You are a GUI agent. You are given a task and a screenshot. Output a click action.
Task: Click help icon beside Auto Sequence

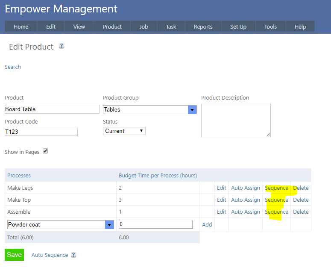(x=73, y=255)
